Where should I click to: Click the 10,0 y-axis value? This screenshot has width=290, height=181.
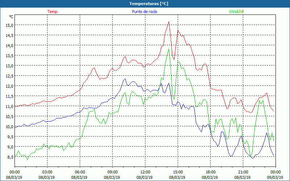pos(9,127)
